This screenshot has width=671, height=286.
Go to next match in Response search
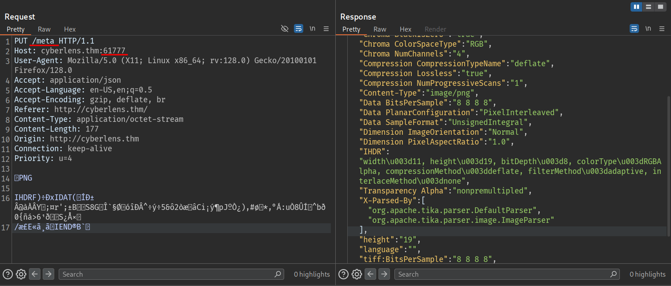tap(384, 274)
